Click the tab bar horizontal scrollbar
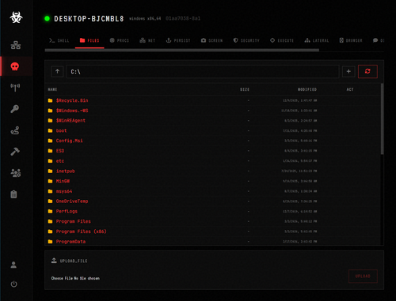The height and width of the screenshot is (301, 396). point(182,50)
